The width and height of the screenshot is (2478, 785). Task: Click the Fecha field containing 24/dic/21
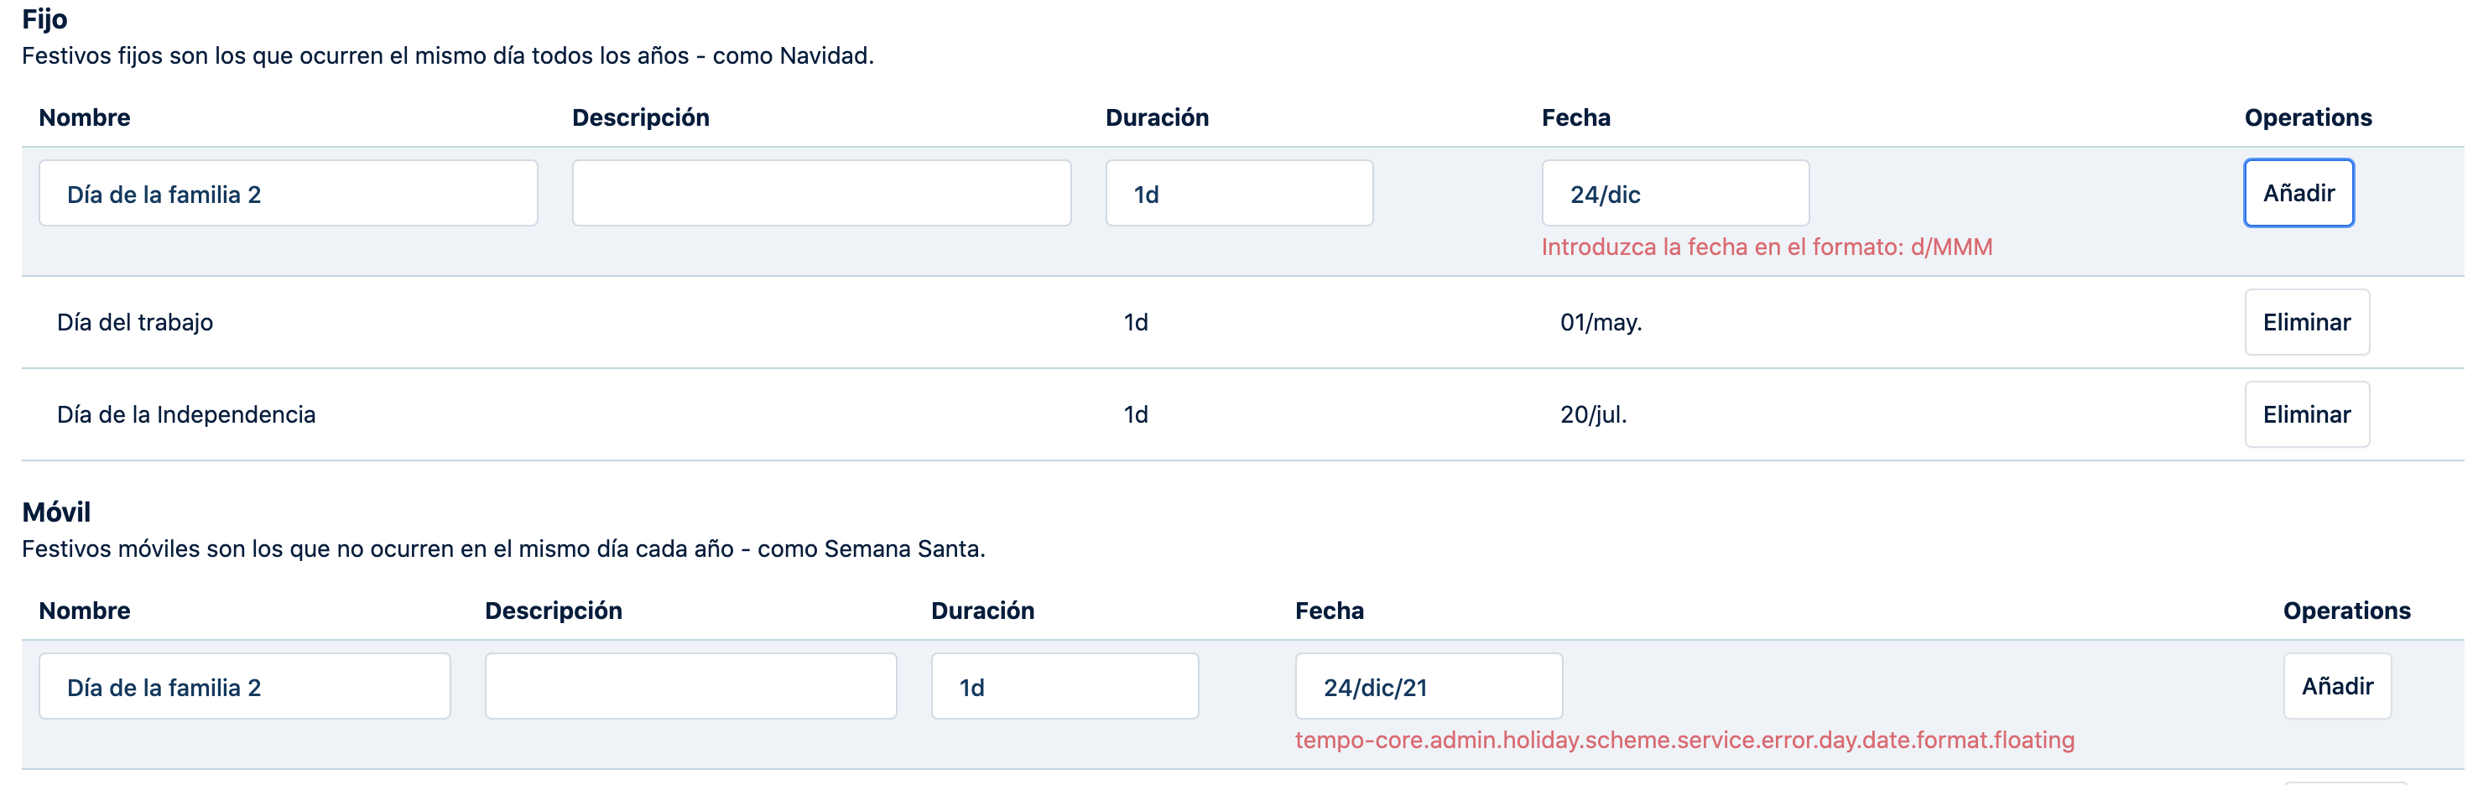coord(1428,687)
